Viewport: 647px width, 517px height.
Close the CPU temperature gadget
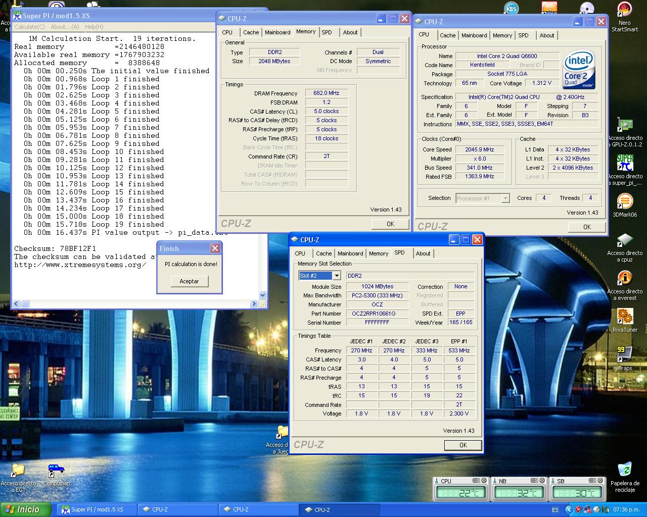tap(484, 481)
